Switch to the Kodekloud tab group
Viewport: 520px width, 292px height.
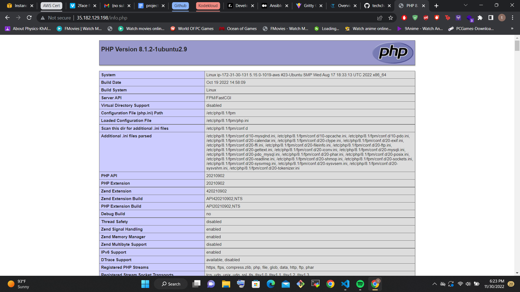[x=208, y=6]
